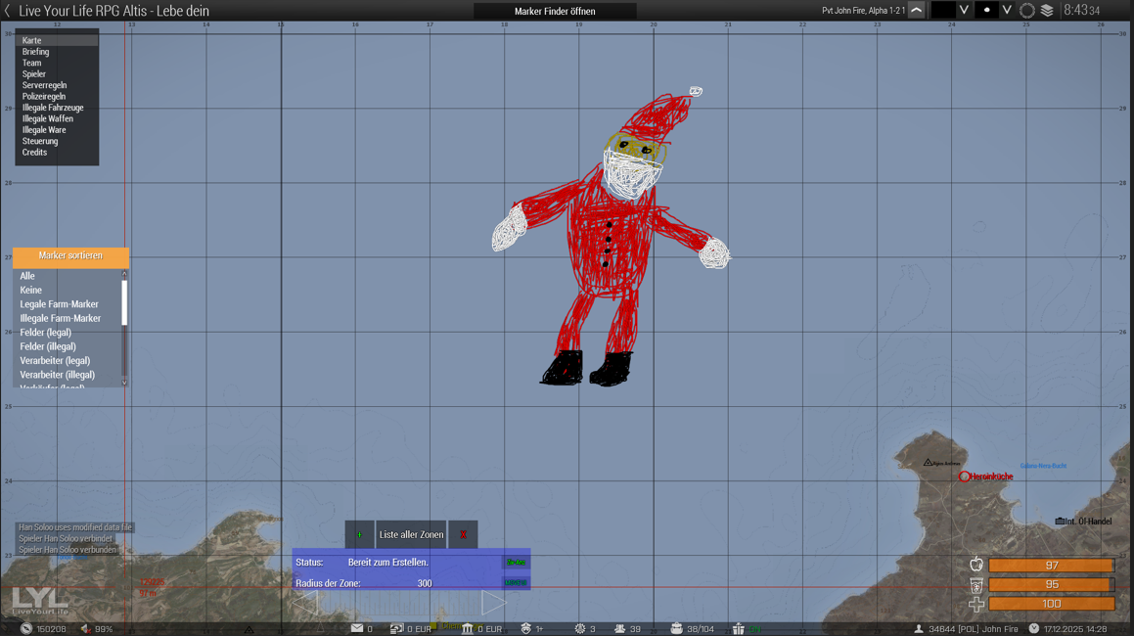1134x636 pixels.
Task: Click the apple hunger icon
Action: click(976, 565)
